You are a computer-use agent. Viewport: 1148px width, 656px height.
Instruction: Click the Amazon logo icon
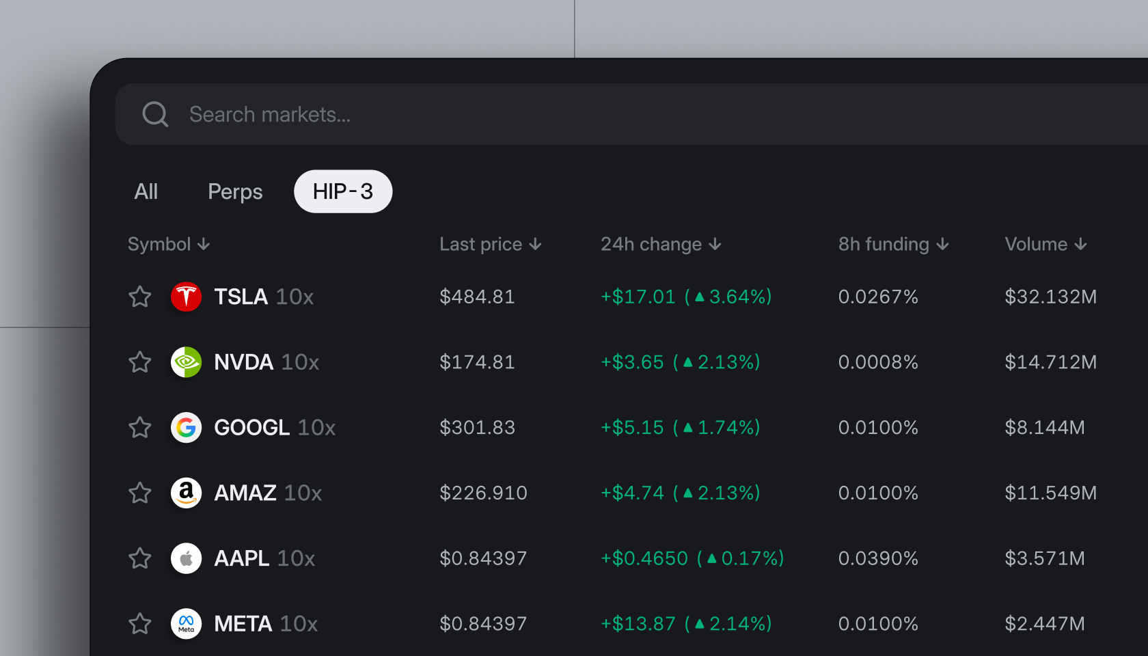186,493
